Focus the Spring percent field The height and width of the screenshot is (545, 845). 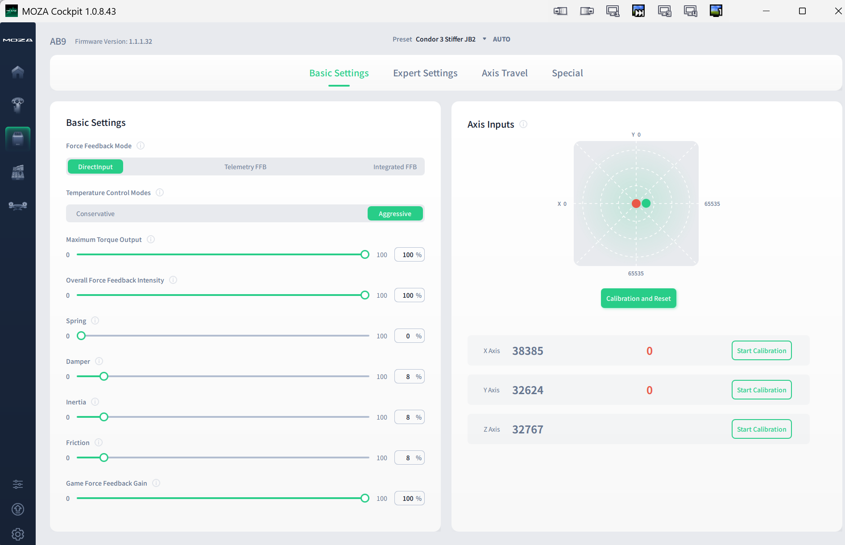(410, 336)
